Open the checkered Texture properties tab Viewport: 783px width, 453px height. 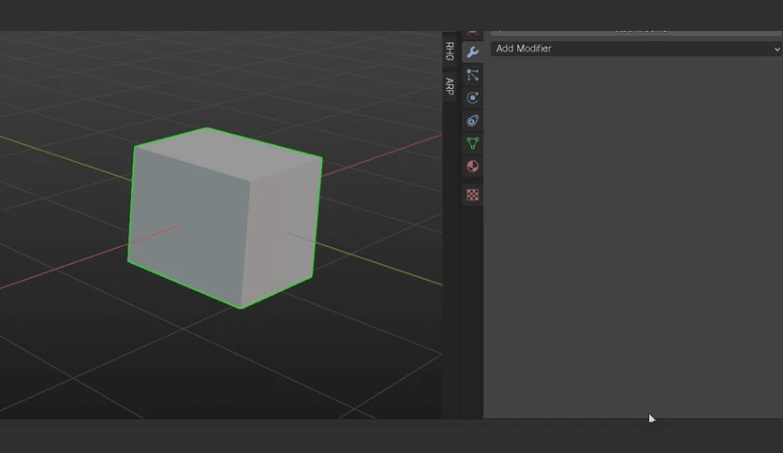(x=472, y=195)
